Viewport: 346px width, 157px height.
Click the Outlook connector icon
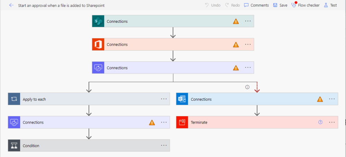[x=182, y=99]
